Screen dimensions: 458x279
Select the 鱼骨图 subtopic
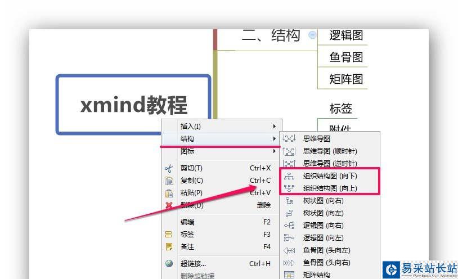click(346, 57)
